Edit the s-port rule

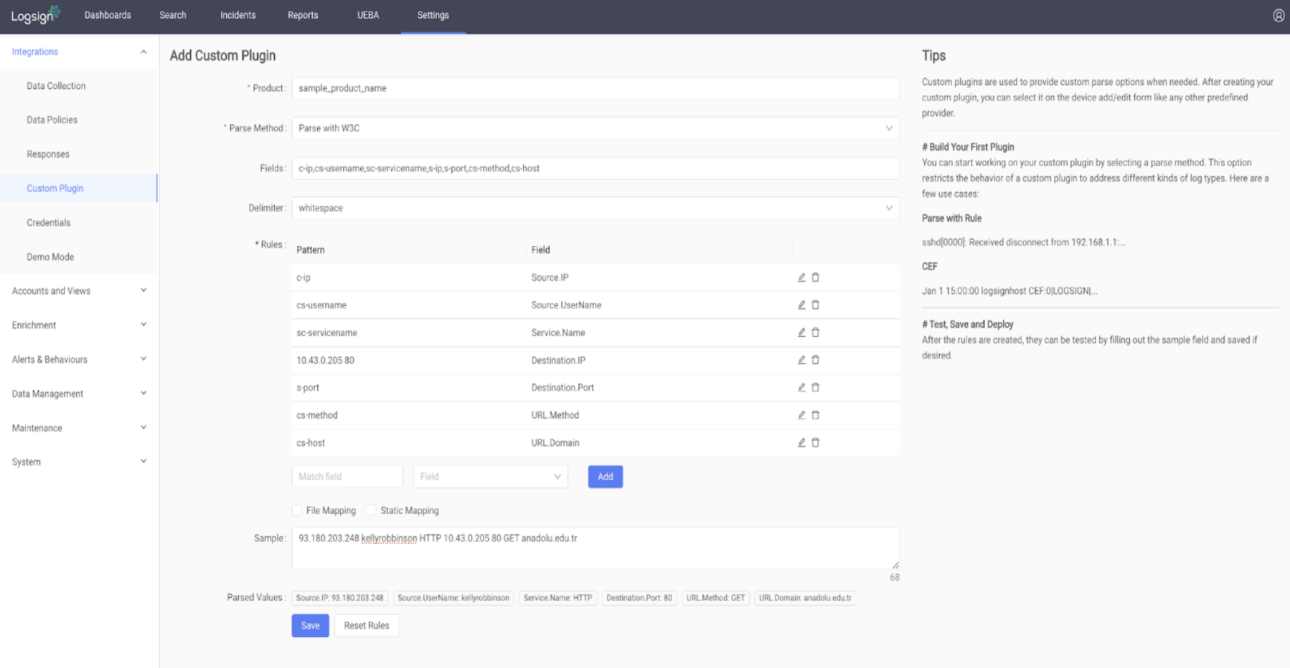coord(801,387)
